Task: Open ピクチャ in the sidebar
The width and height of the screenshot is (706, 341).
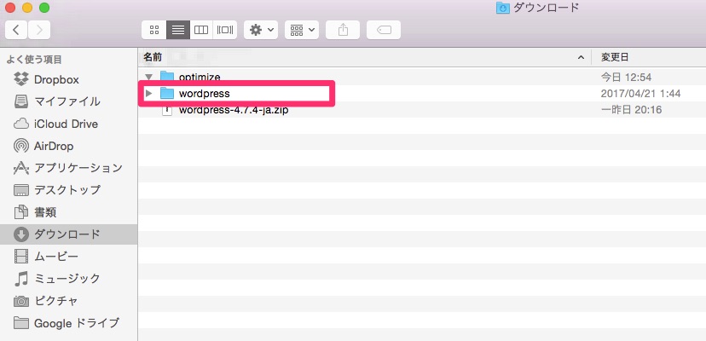Action: coord(68,300)
